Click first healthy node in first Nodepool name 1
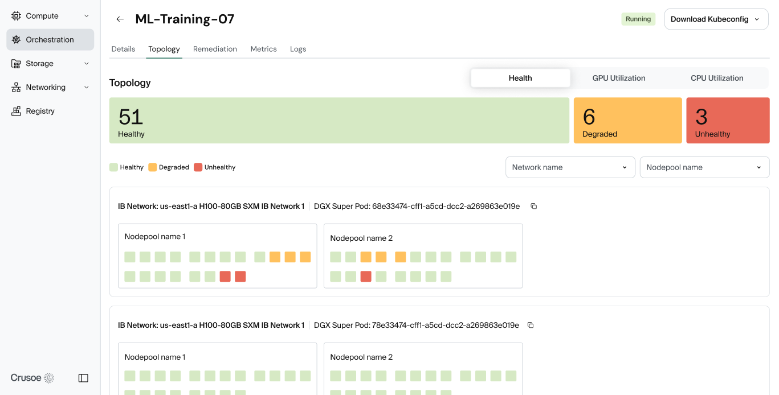This screenshot has height=395, width=779. 130,257
